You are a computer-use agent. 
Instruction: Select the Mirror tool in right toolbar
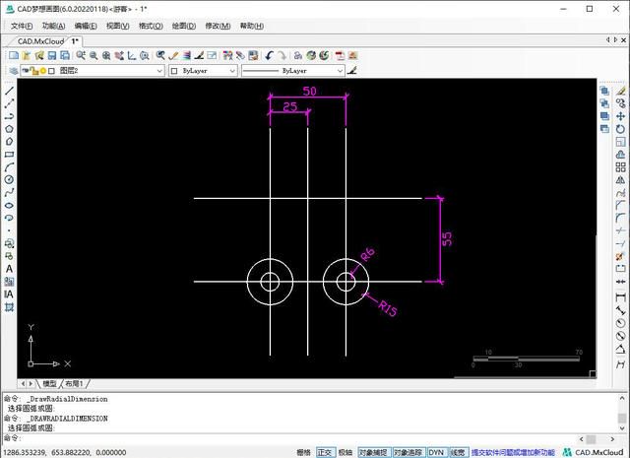[621, 180]
